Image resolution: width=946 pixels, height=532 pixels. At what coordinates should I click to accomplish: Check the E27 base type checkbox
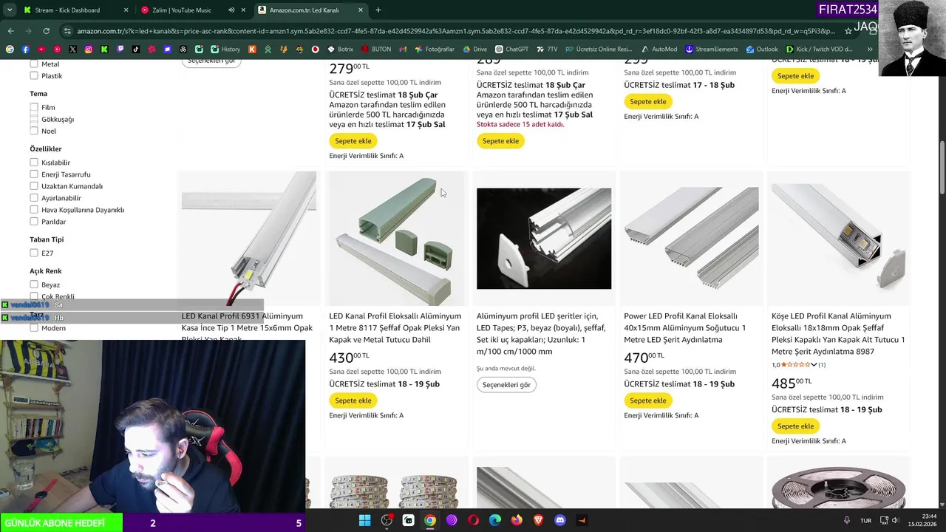point(34,253)
